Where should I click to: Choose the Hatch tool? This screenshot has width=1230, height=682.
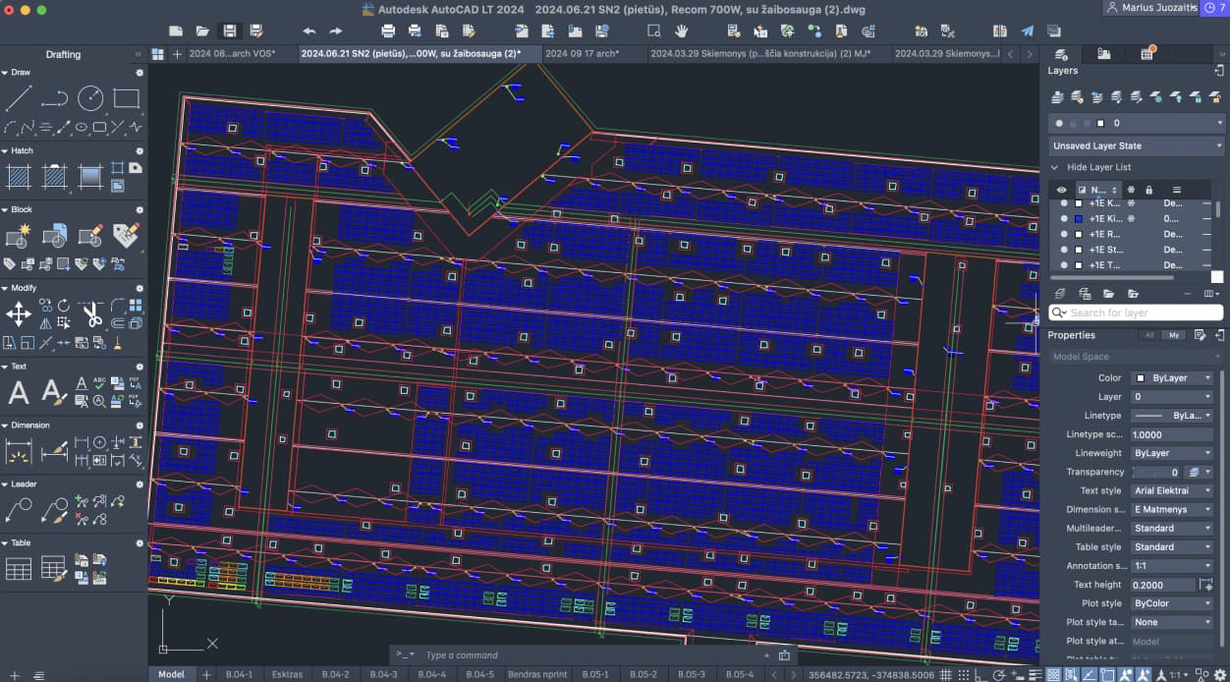click(x=19, y=177)
